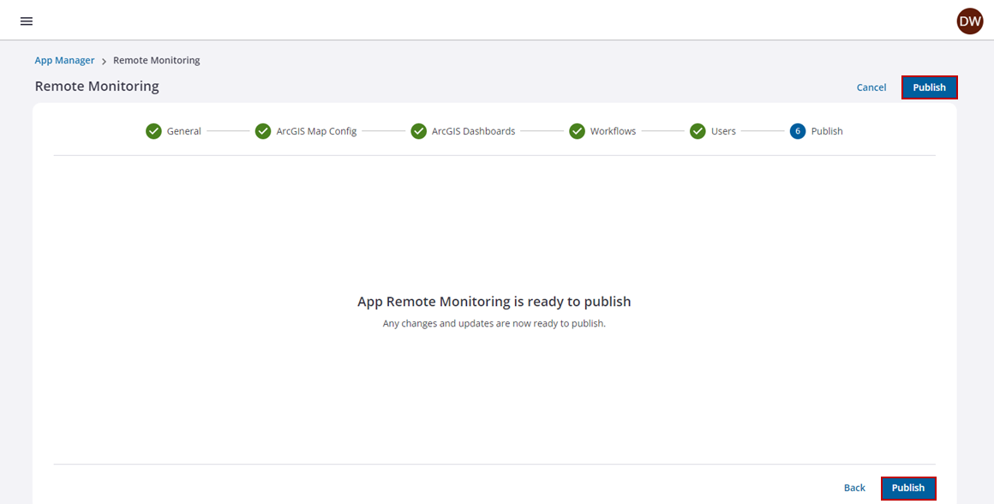Switch to ArcGIS Dashboards step label
This screenshot has height=504, width=994.
point(473,131)
